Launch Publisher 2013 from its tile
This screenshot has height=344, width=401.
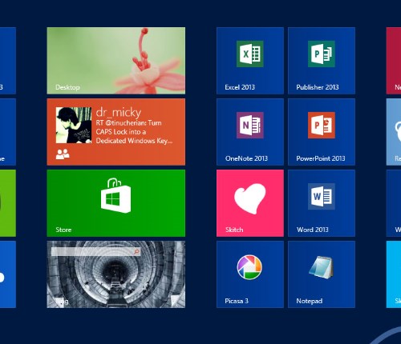click(322, 61)
